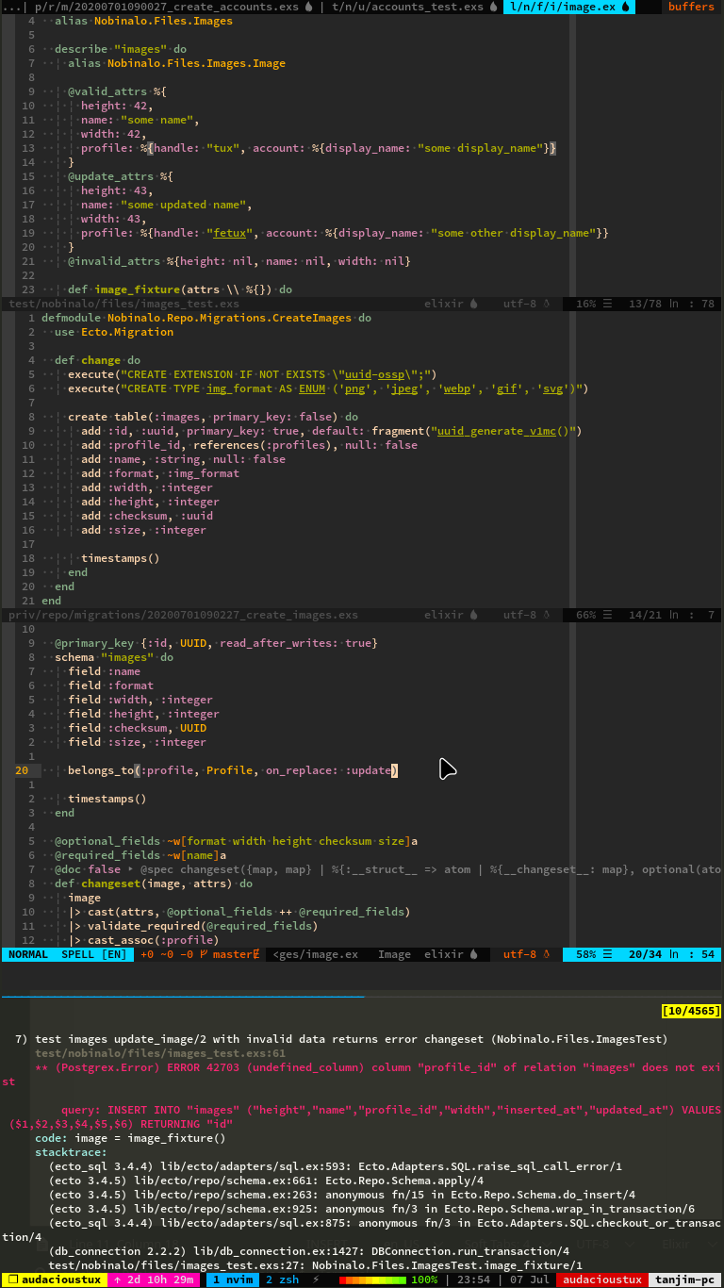Click the <ges/image.ex filename in statusline
The width and height of the screenshot is (724, 1288).
pos(315,954)
